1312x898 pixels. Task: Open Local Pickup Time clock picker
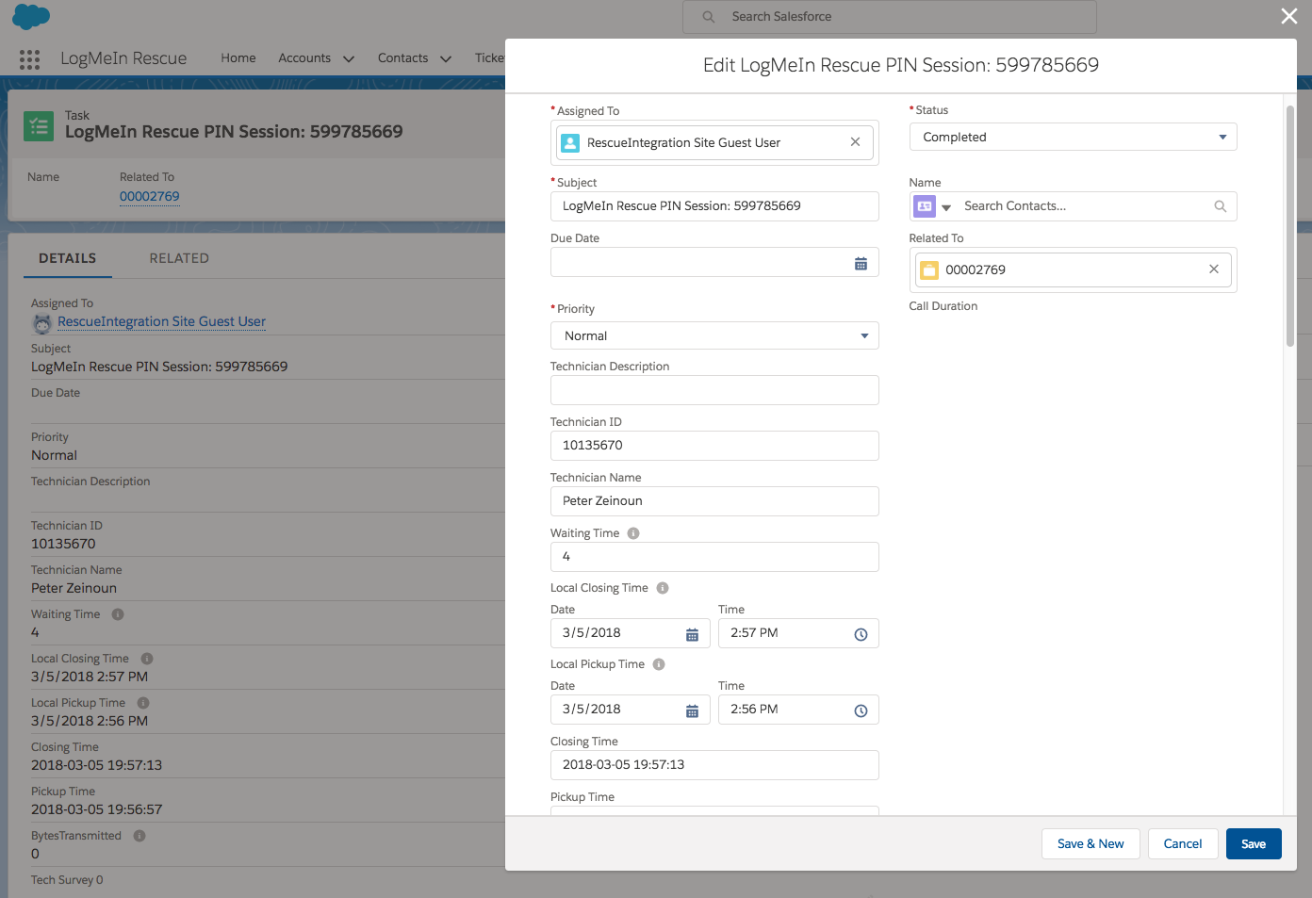point(861,711)
